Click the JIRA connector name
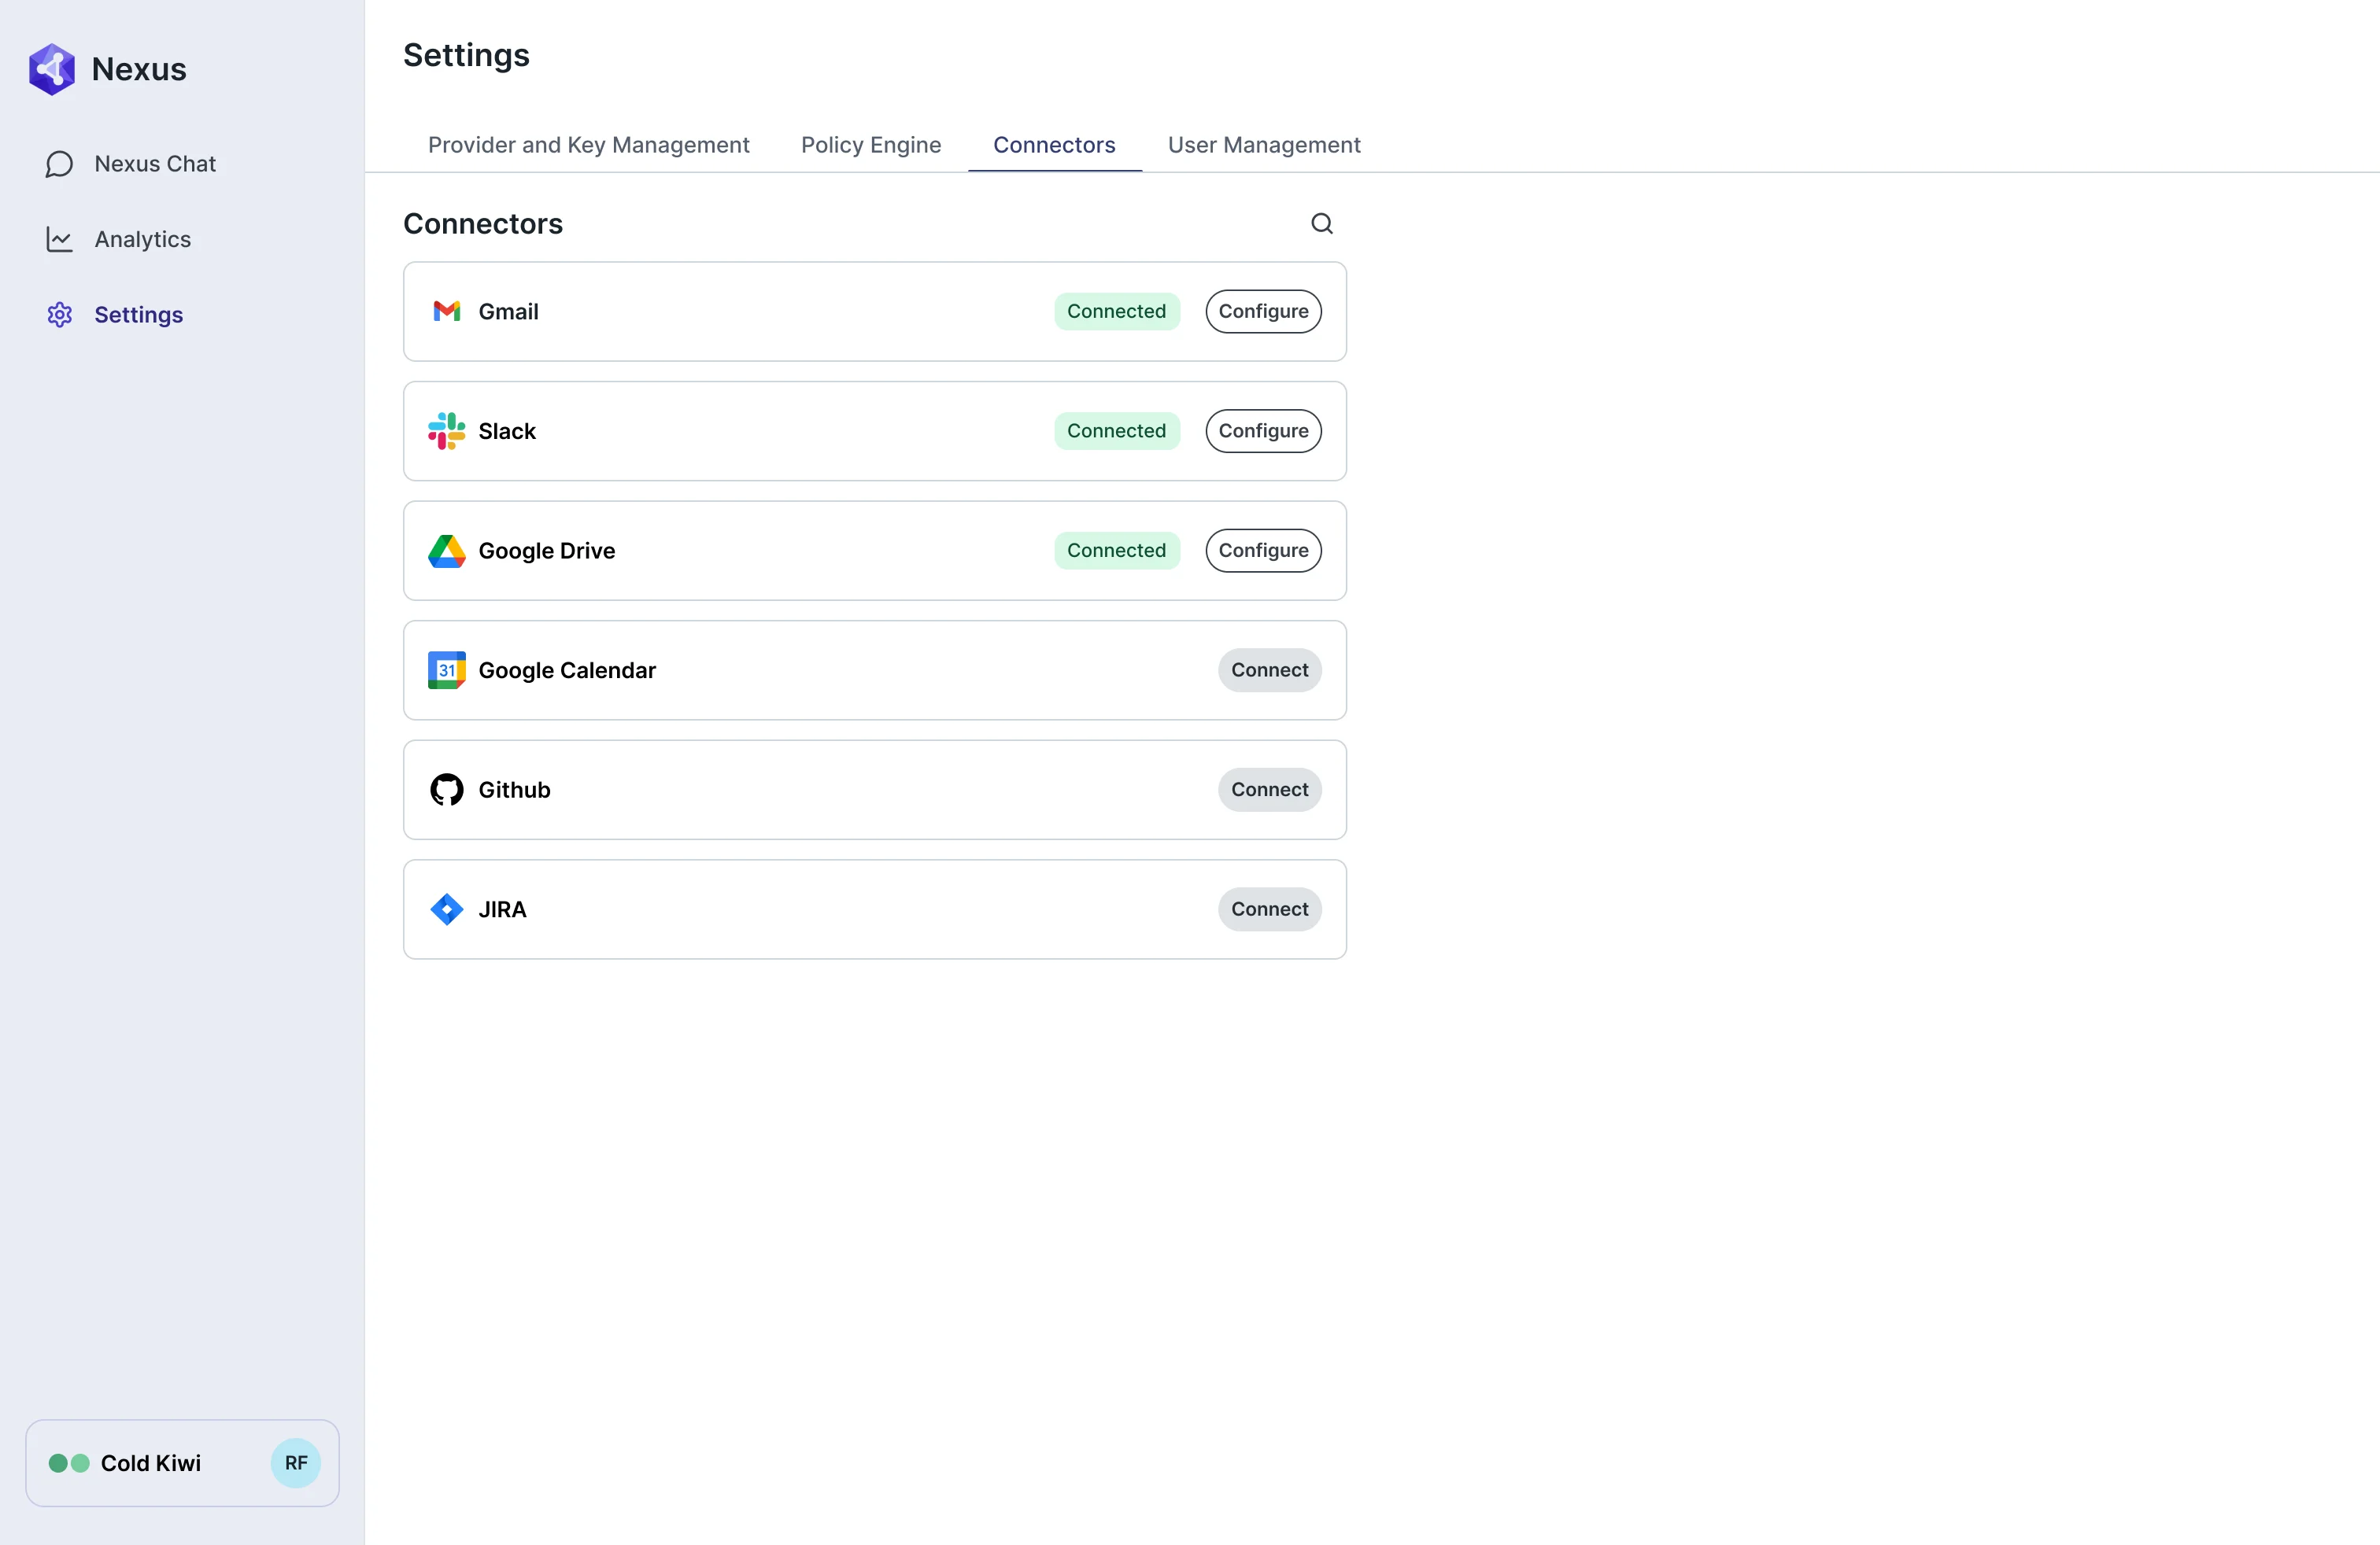2380x1545 pixels. [502, 909]
